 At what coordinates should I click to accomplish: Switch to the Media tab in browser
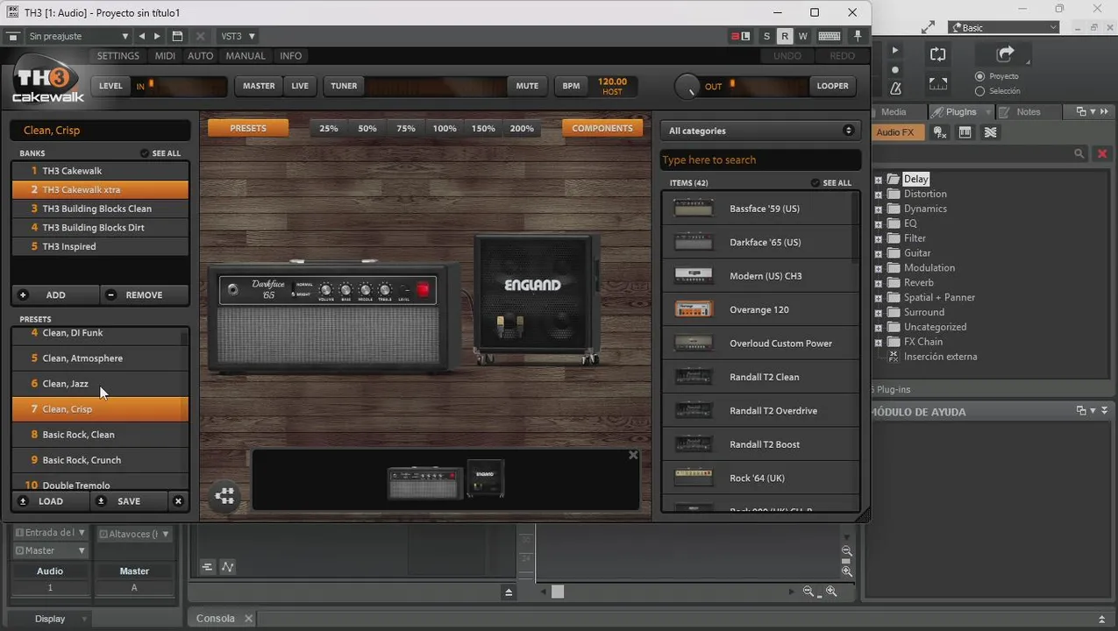[894, 112]
